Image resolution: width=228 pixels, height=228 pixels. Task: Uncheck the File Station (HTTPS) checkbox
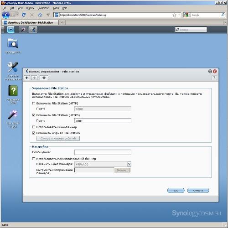[33, 115]
